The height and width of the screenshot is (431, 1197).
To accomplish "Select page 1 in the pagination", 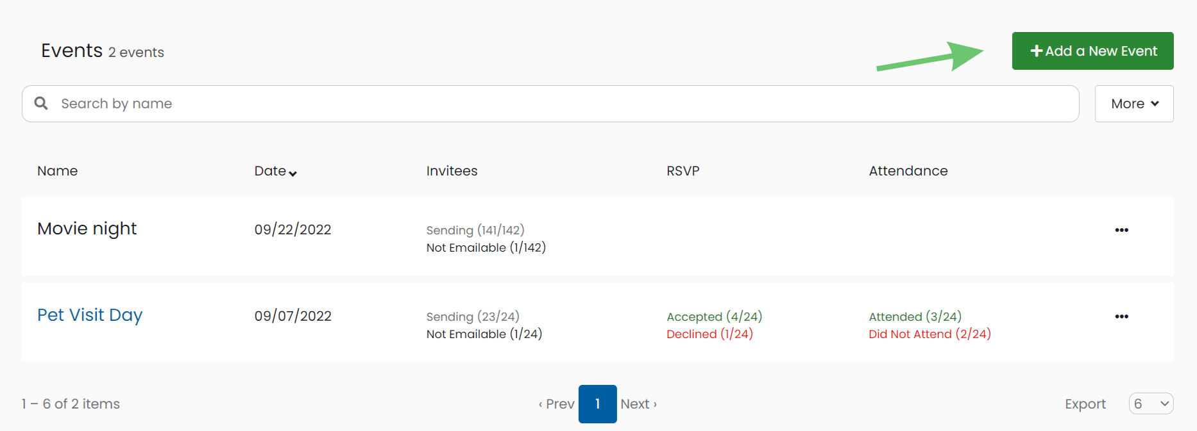I will pyautogui.click(x=597, y=404).
